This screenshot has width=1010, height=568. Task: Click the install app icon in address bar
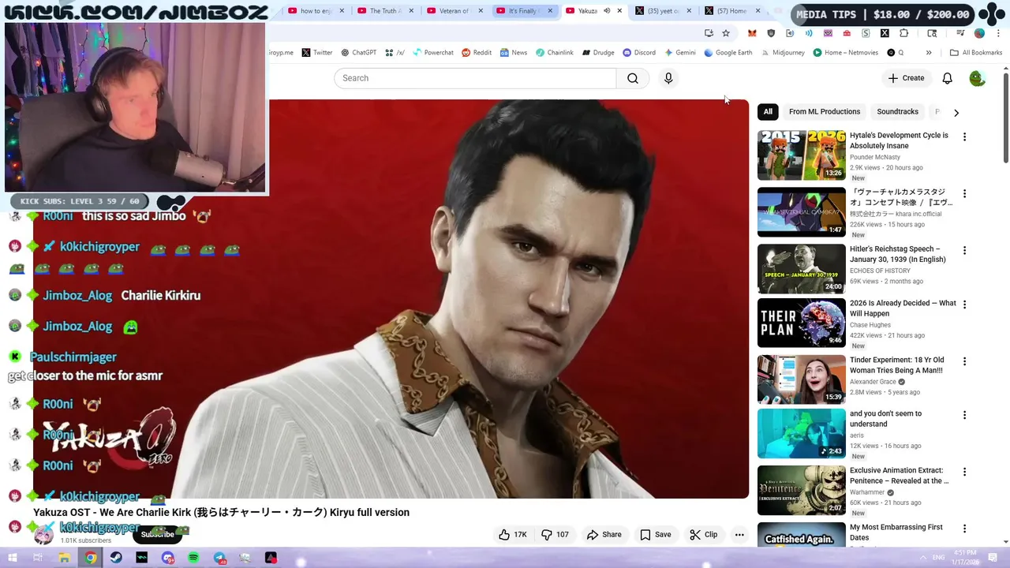tap(709, 33)
